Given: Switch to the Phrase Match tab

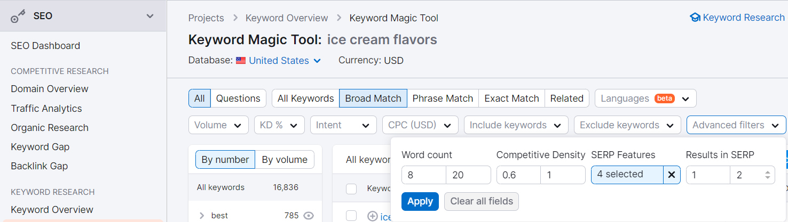Looking at the screenshot, I should (443, 98).
